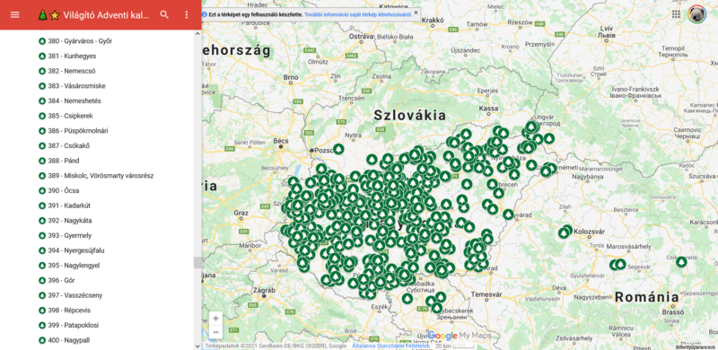Click the sidebar scroll-down arrow
Image resolution: width=718 pixels, height=350 pixels.
(197, 346)
